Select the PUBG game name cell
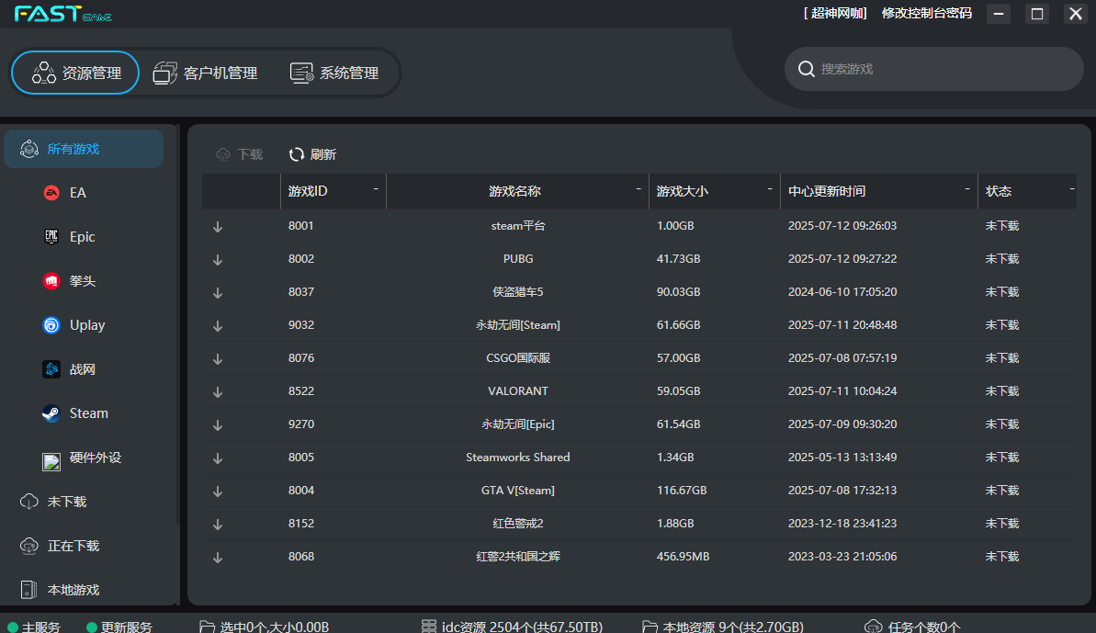Viewport: 1096px width, 633px height. click(518, 258)
